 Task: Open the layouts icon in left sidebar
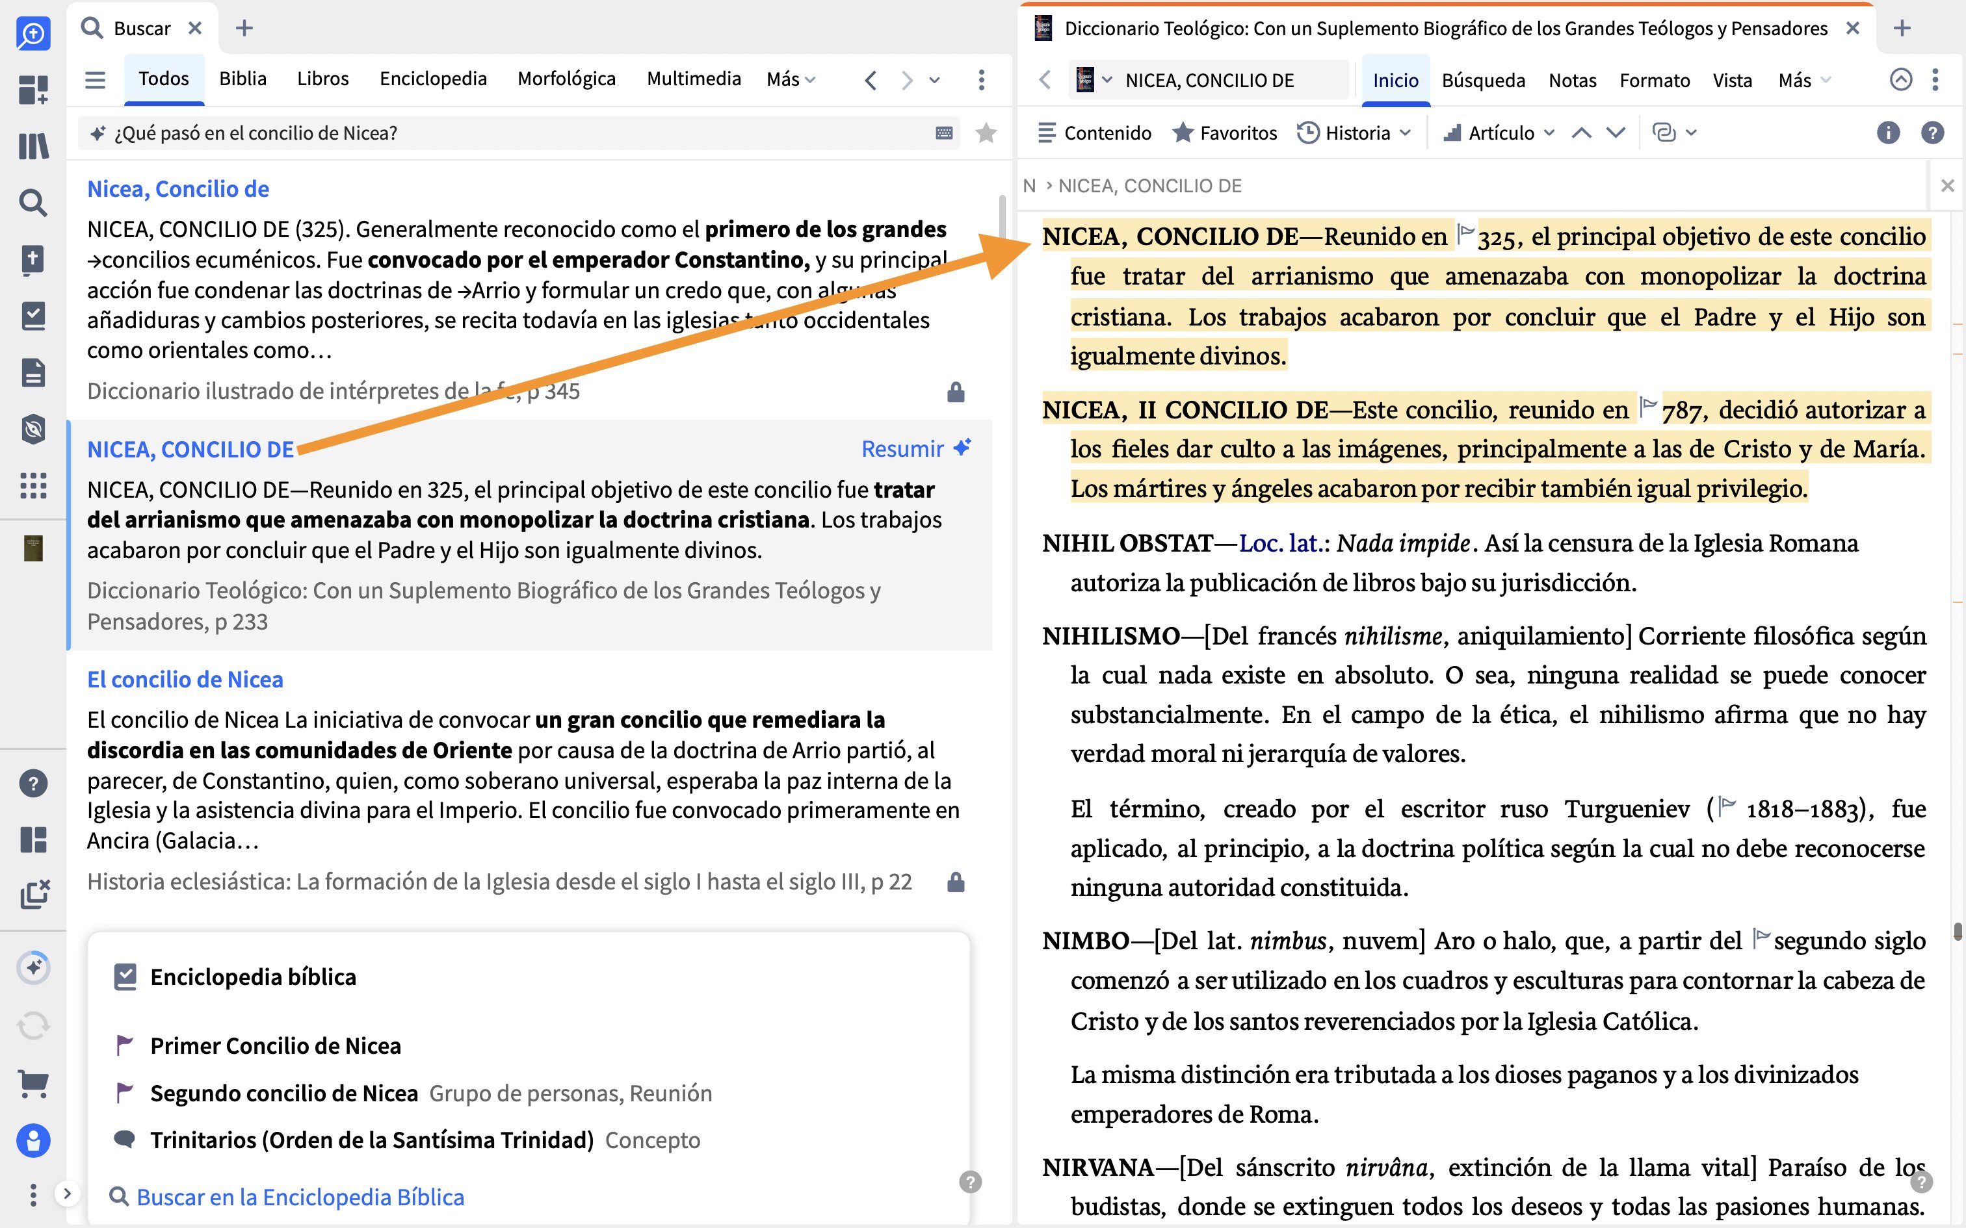pyautogui.click(x=33, y=839)
